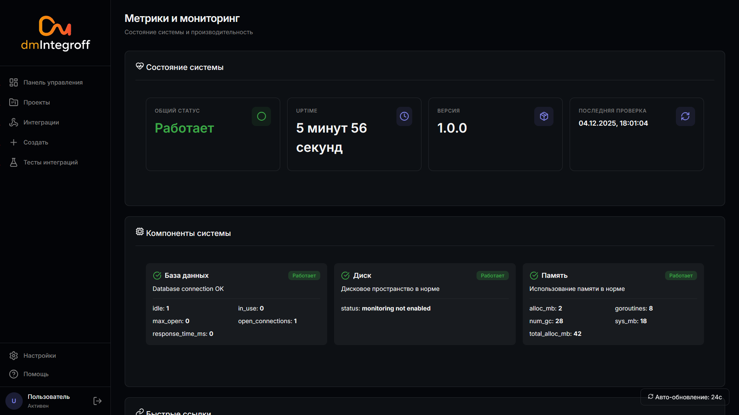Click the user avatar with letter U
The width and height of the screenshot is (739, 415).
click(14, 401)
